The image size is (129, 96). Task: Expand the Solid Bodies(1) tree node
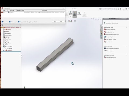click(x=2, y=35)
